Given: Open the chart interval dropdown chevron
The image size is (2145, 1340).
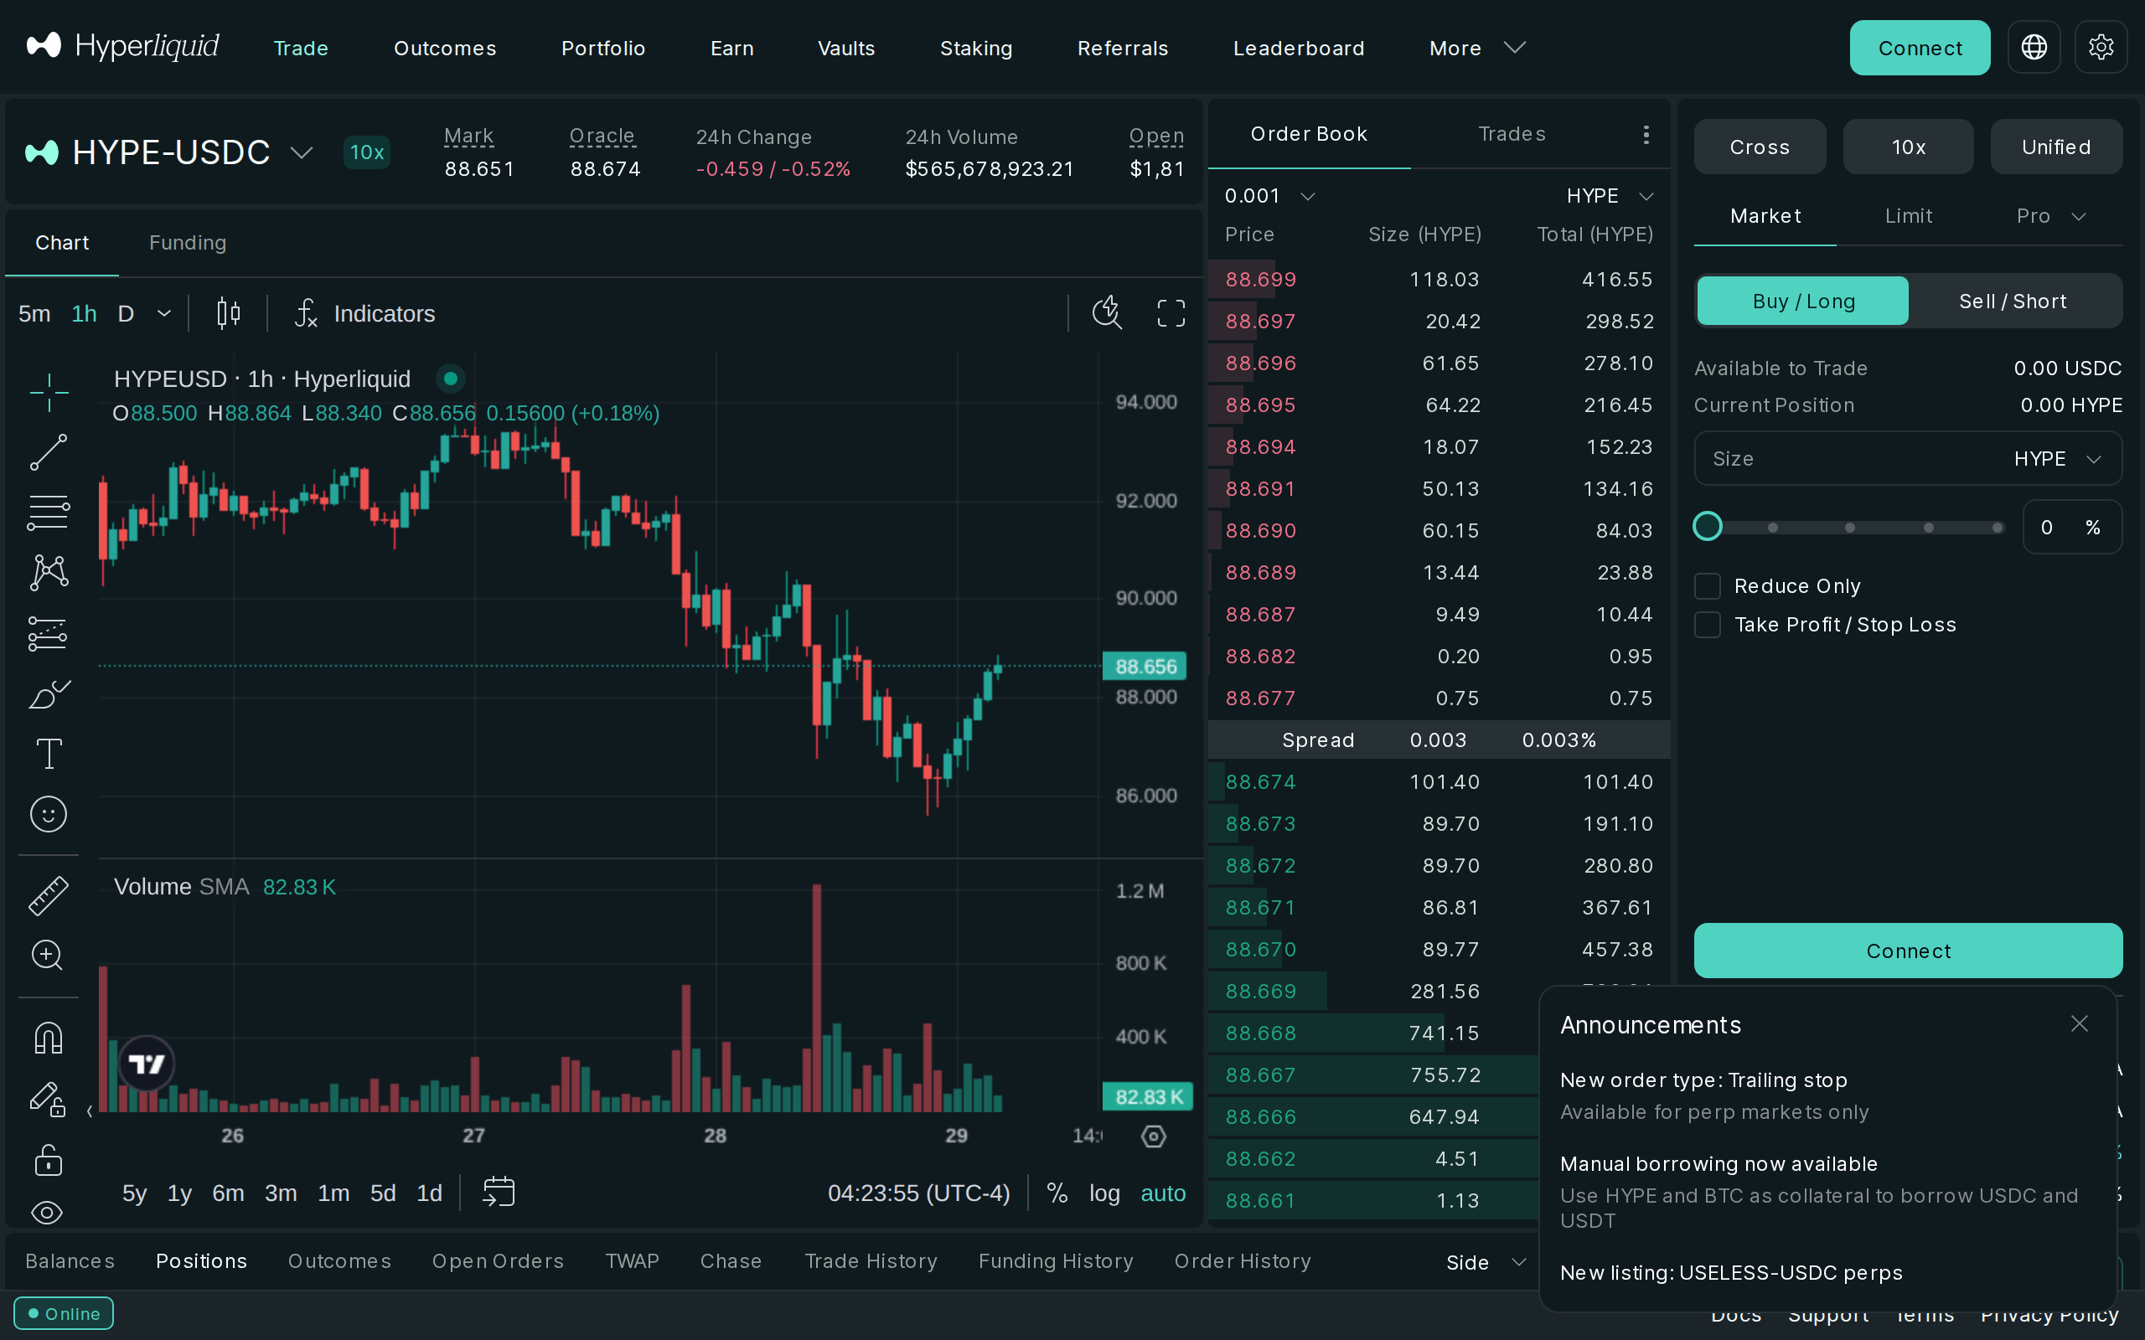Looking at the screenshot, I should pos(164,313).
